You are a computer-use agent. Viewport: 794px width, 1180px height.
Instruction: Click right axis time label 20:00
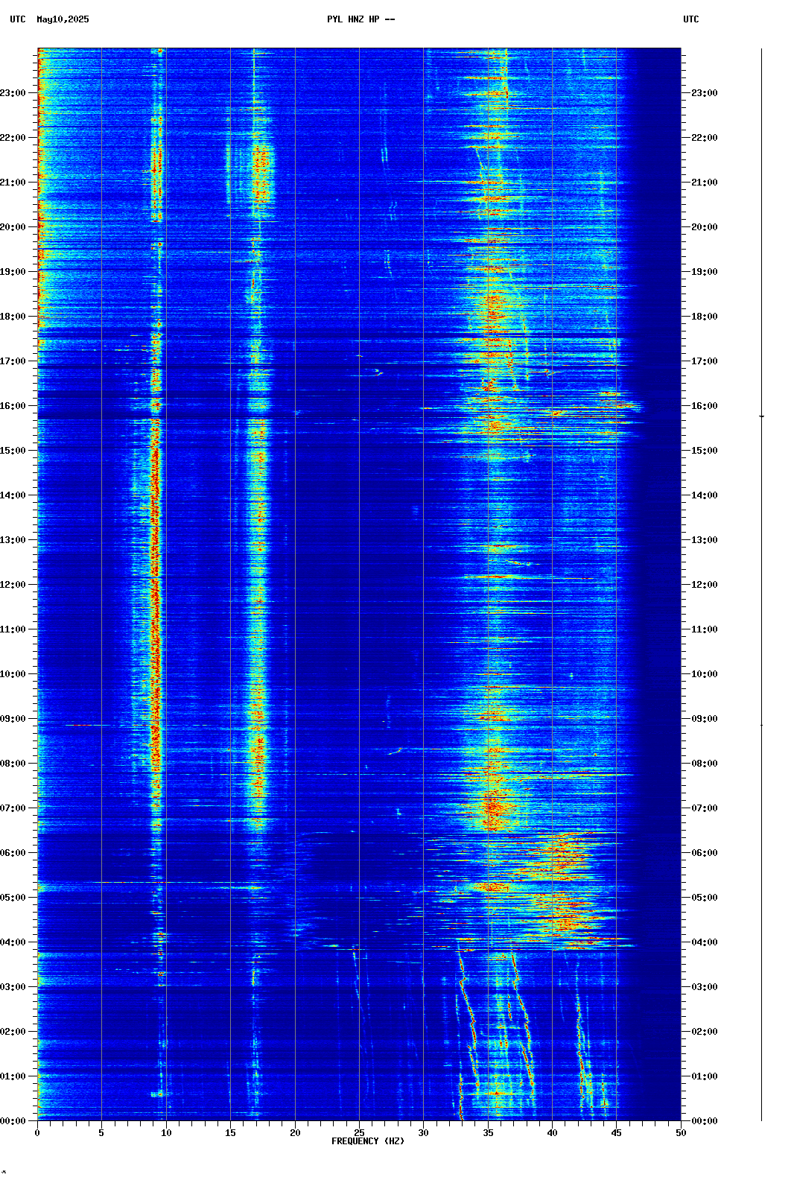(705, 227)
